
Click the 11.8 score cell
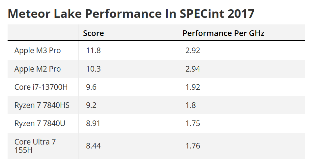[x=94, y=51]
